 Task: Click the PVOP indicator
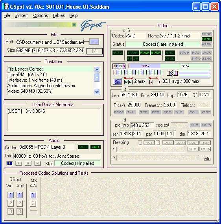click(x=145, y=52)
